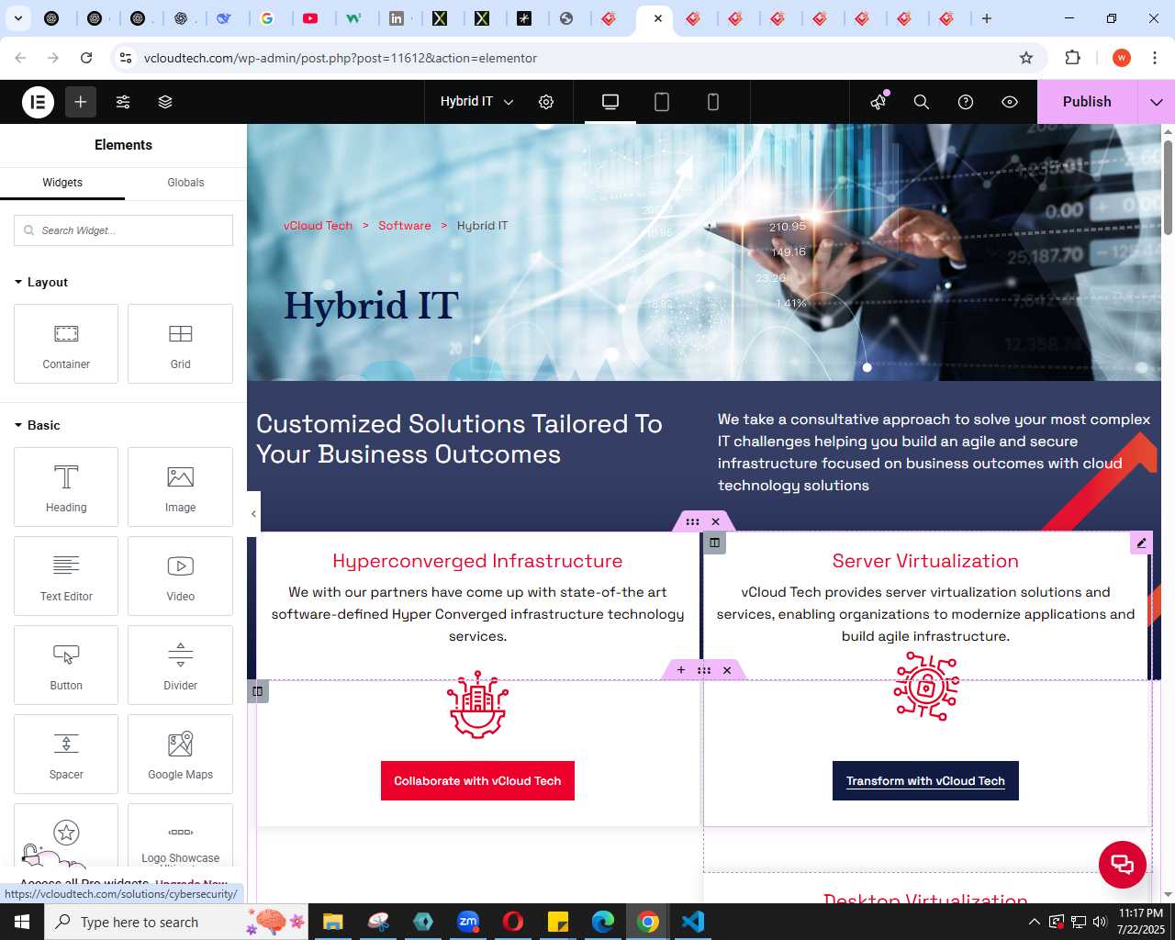Switch to tablet preview mode
This screenshot has width=1175, height=940.
(662, 102)
